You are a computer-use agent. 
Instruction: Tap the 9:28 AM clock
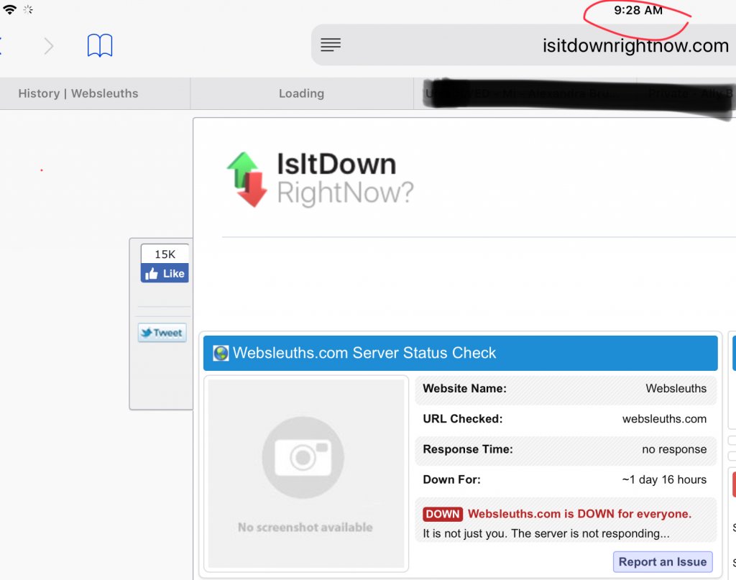(638, 11)
